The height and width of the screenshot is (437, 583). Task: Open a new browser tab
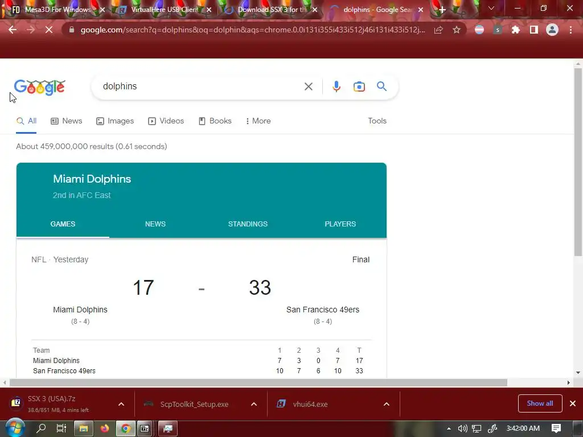442,10
